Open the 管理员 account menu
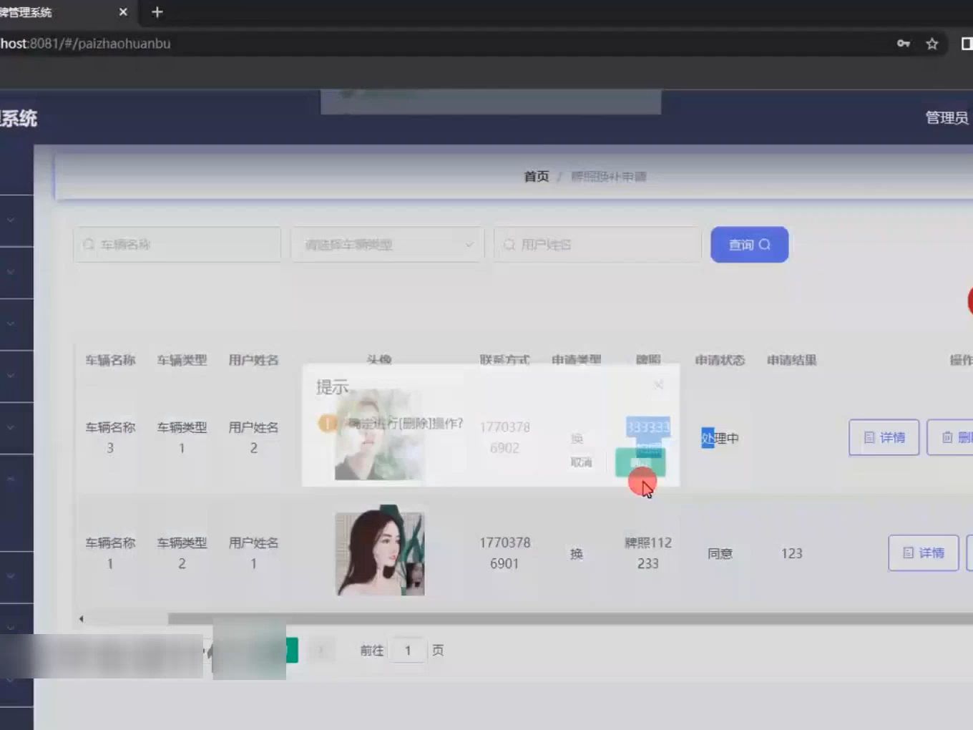 947,118
